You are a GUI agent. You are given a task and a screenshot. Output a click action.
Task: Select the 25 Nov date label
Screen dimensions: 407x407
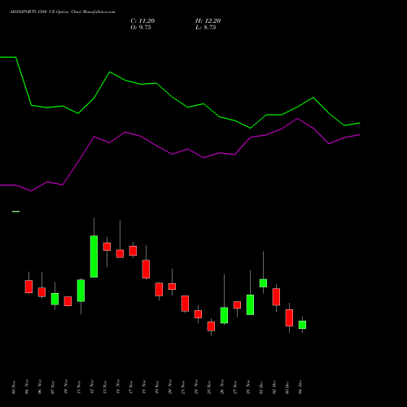pos(209,387)
